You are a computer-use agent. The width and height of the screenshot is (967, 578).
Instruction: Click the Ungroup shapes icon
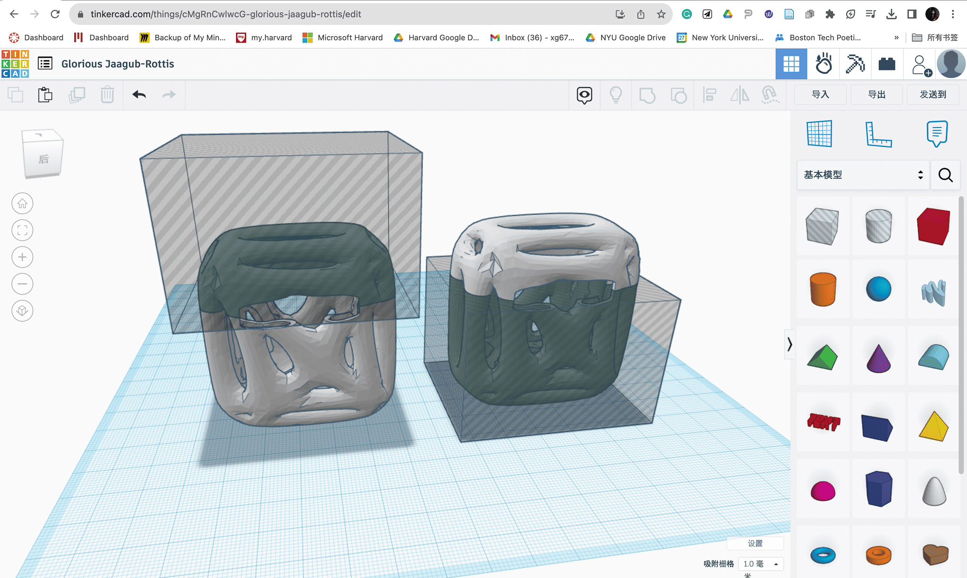(679, 95)
